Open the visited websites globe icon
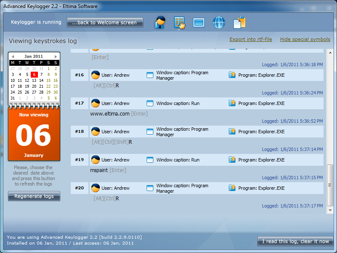The width and height of the screenshot is (337, 253). 219,22
